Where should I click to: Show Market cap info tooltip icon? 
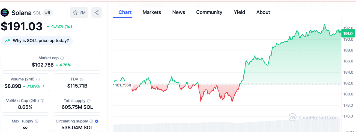coord(62,58)
